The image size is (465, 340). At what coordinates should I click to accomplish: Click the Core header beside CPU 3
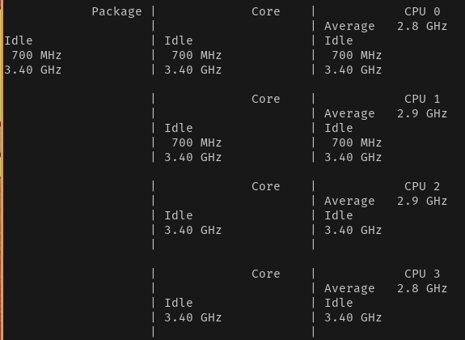point(266,274)
